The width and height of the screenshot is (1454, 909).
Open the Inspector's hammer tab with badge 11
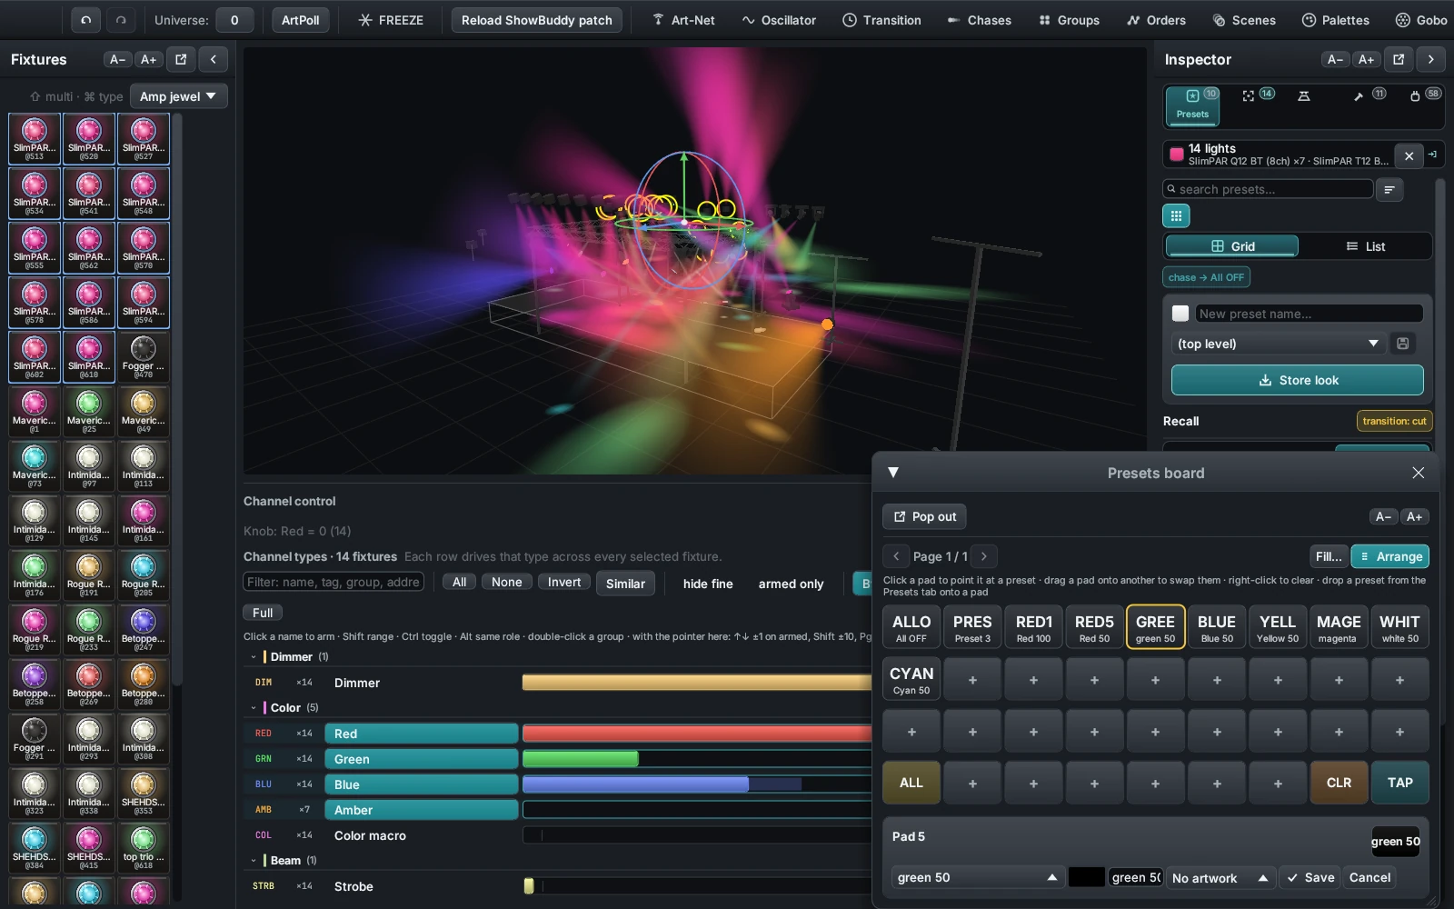(x=1368, y=95)
